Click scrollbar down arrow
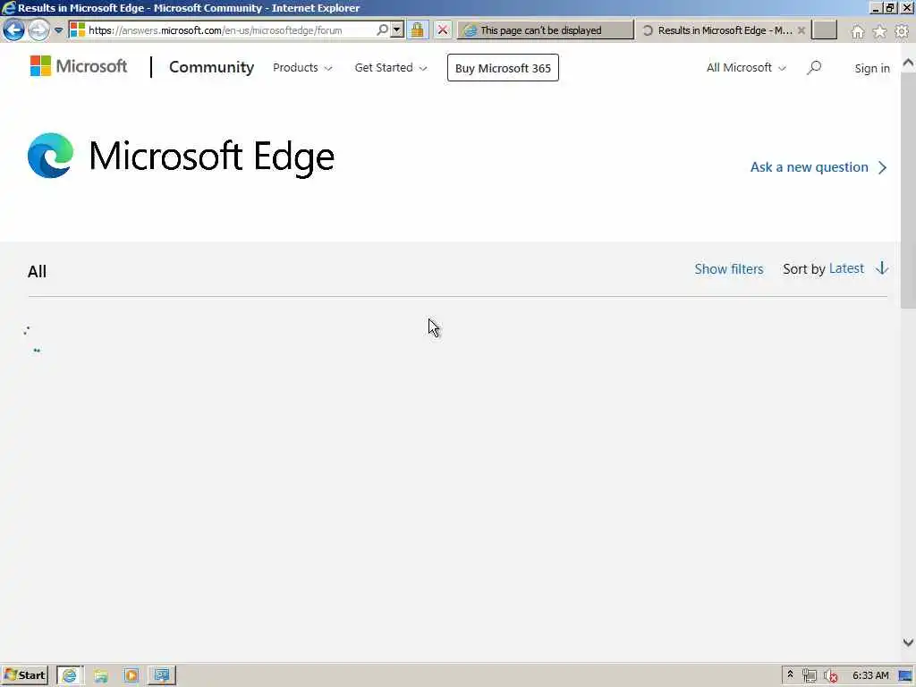The image size is (916, 687). 908,642
